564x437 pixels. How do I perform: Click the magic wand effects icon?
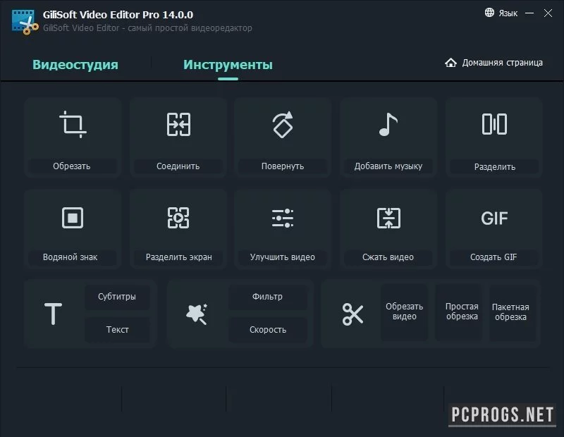(x=197, y=314)
